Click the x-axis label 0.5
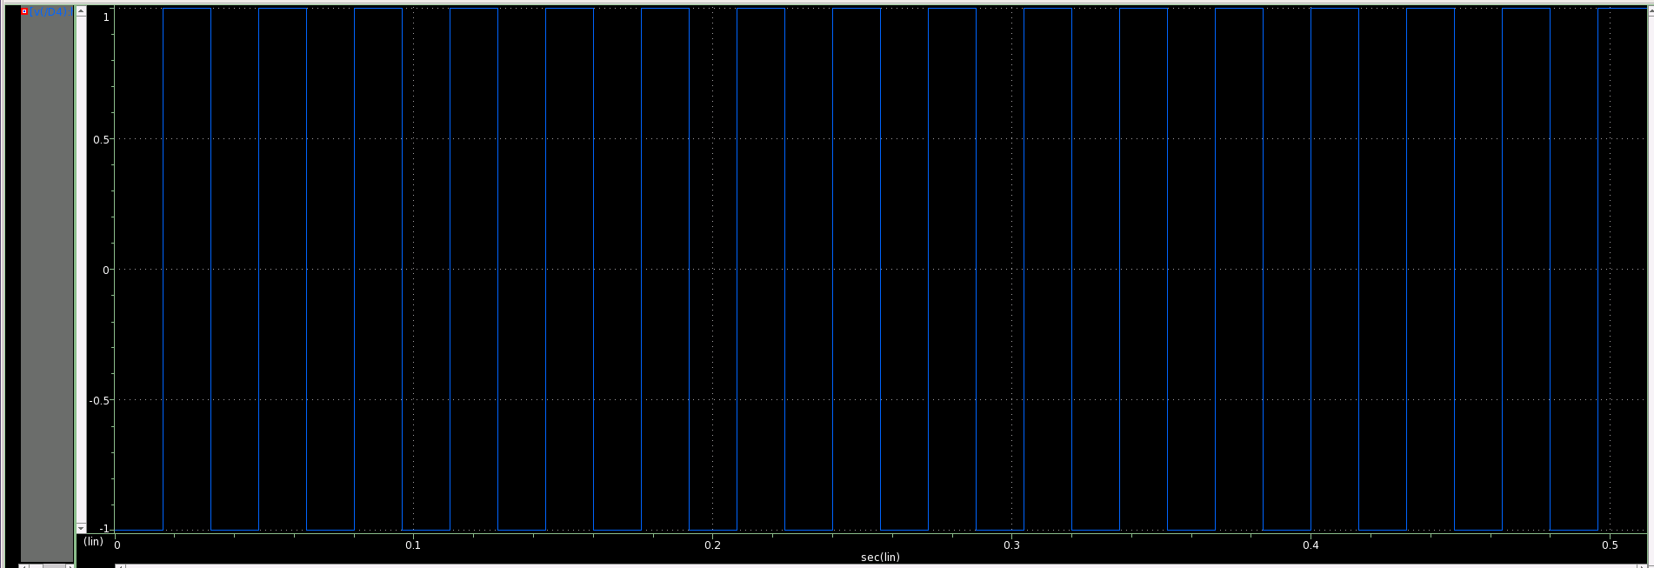The height and width of the screenshot is (568, 1654). tap(1611, 545)
